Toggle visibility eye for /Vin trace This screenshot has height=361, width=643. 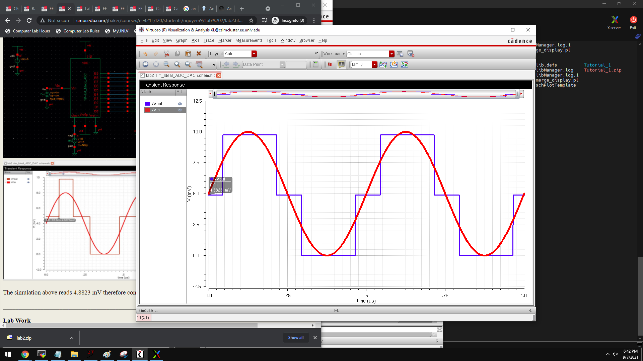pos(180,110)
